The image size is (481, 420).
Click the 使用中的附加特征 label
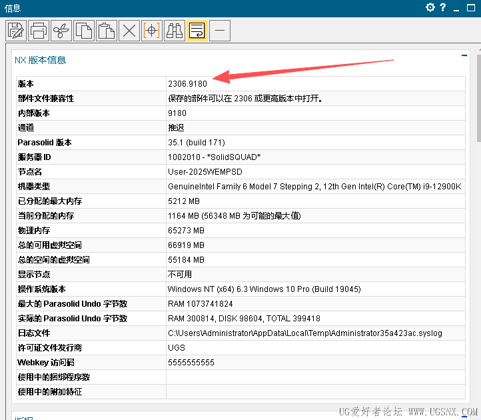tap(50, 392)
